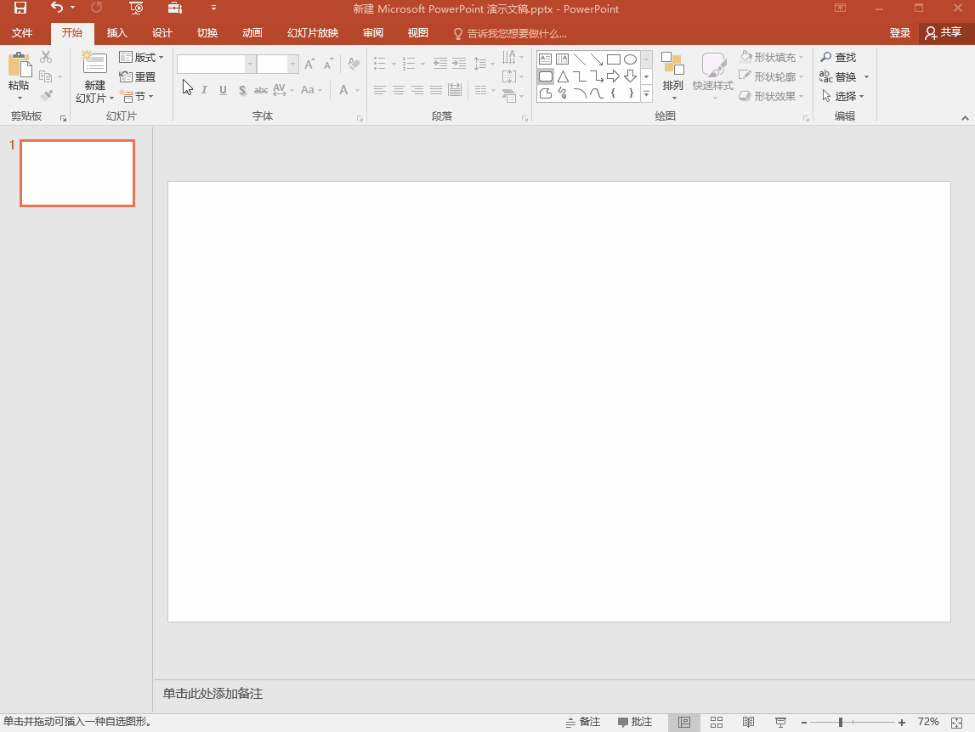Open the font size dropdown arrow

tap(292, 64)
